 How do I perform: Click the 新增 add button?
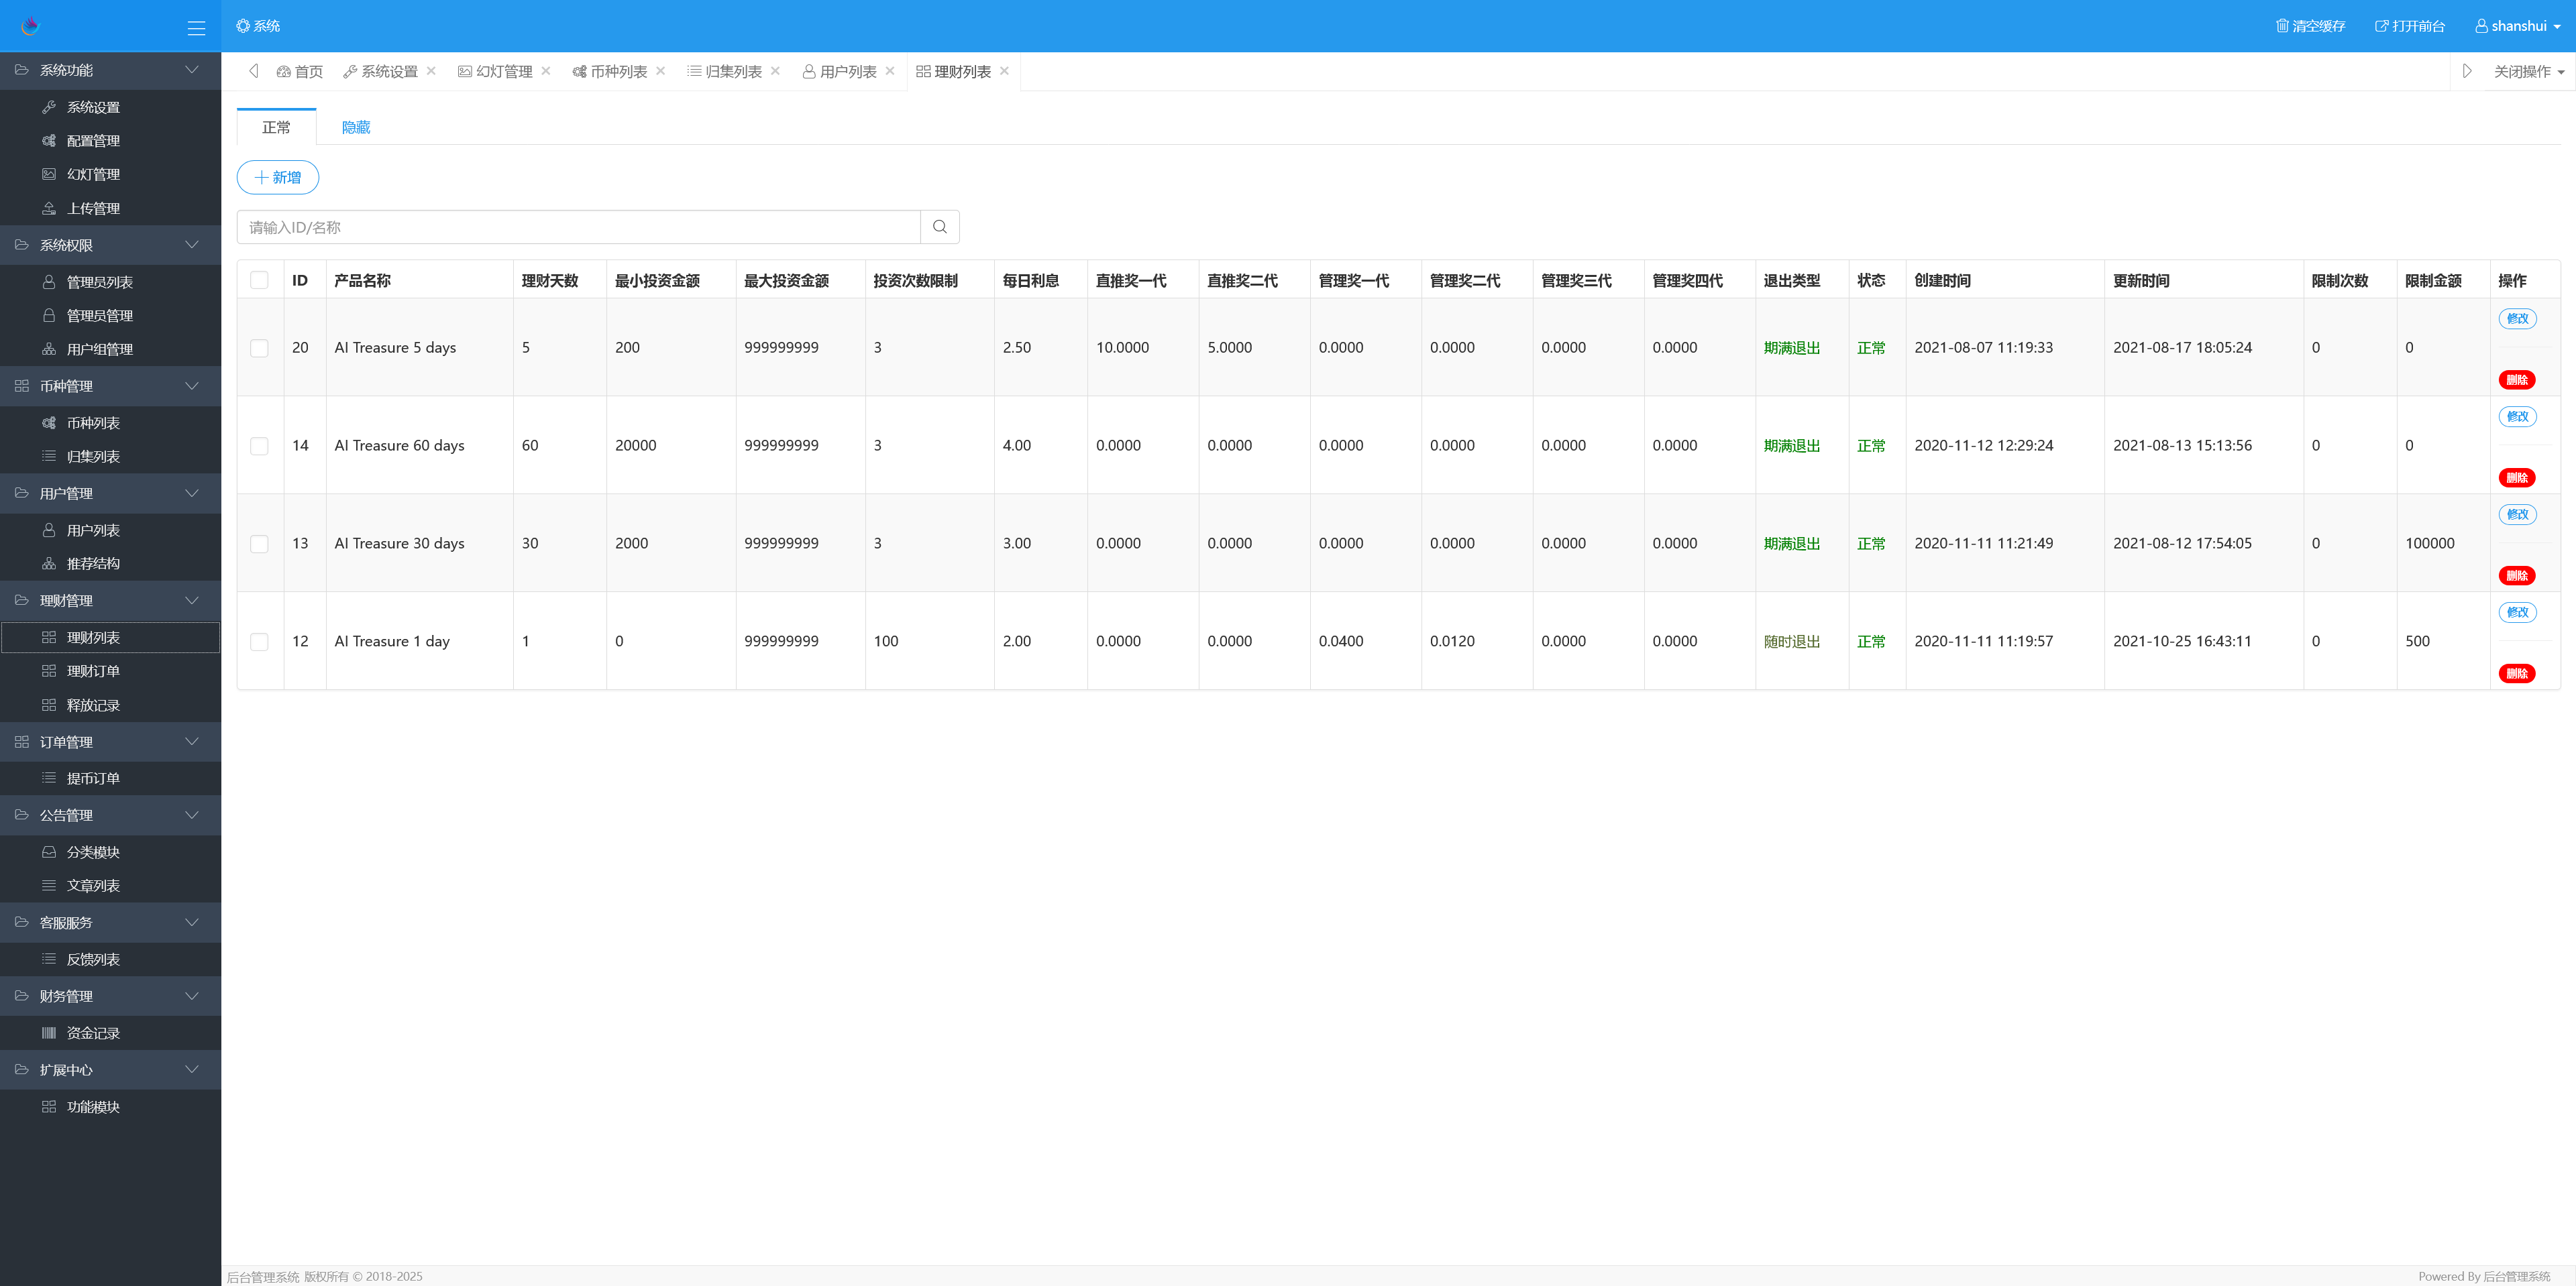(x=277, y=177)
